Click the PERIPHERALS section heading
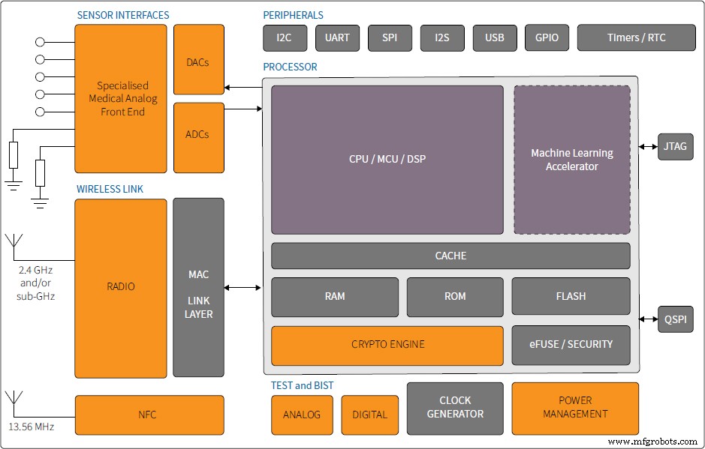The width and height of the screenshot is (705, 449). (292, 14)
